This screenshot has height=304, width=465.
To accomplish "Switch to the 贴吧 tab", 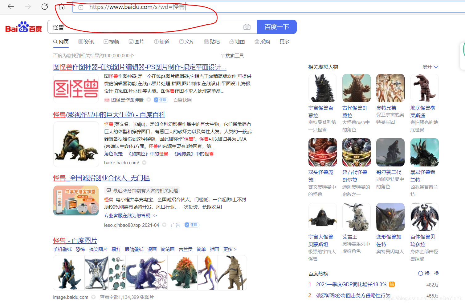I will (x=212, y=42).
